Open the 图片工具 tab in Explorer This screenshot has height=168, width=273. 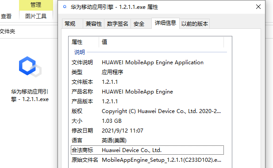(x=36, y=16)
